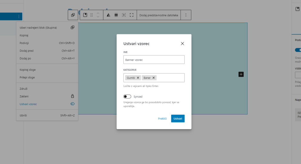
Task: Close the Ustvari vzorec dialog
Action: [182, 44]
